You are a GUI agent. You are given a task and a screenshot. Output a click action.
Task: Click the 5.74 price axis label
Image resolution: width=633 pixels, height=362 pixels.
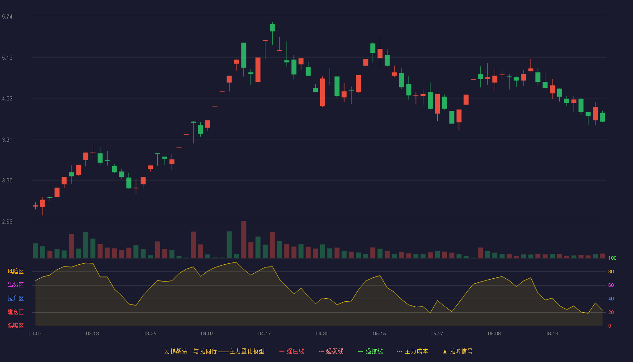[x=7, y=17]
